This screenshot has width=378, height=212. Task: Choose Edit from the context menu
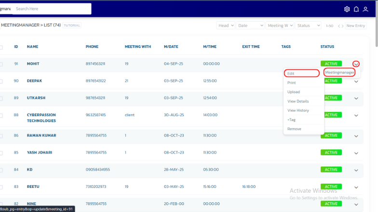301,74
